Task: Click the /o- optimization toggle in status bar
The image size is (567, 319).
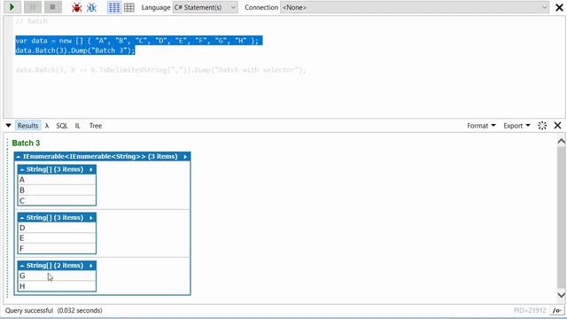Action: [x=557, y=311]
